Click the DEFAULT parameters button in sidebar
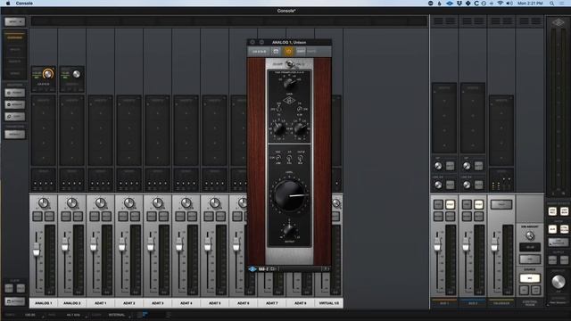Viewport: 571px width, 321px height. pos(15,135)
